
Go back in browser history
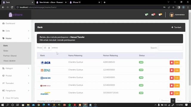pyautogui.click(x=3, y=7)
